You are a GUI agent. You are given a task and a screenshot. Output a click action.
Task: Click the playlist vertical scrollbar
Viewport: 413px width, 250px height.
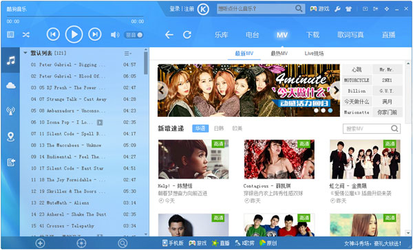pyautogui.click(x=146, y=63)
